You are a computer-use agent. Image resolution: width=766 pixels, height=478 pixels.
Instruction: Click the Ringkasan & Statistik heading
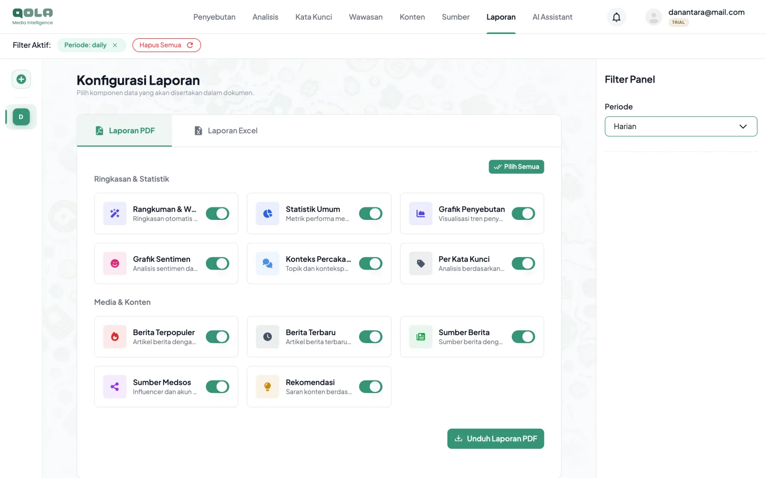point(132,179)
